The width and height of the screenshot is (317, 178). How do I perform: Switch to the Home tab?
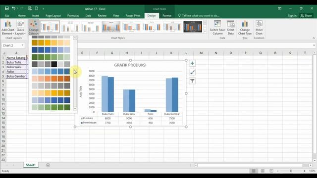click(x=21, y=15)
